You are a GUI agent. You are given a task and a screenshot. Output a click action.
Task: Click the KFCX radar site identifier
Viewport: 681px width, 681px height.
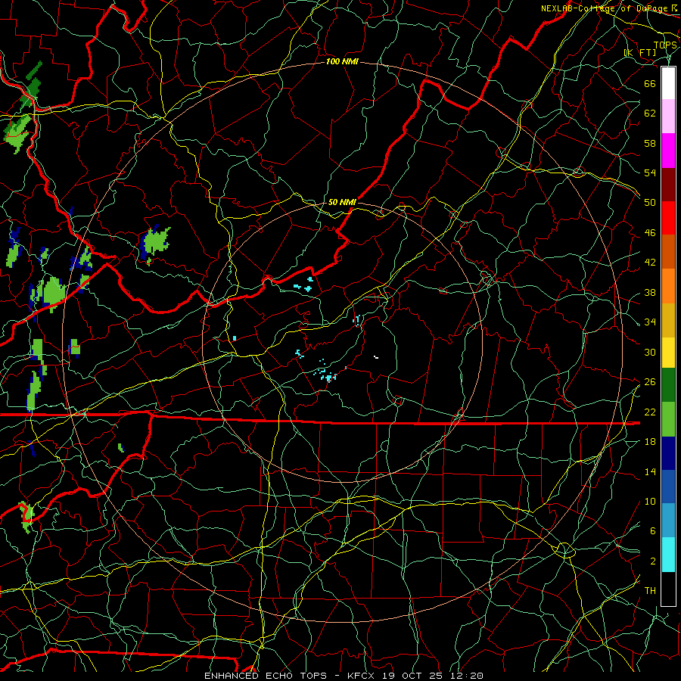tap(362, 676)
